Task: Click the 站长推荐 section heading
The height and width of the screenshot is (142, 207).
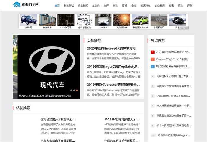Action: [23, 108]
